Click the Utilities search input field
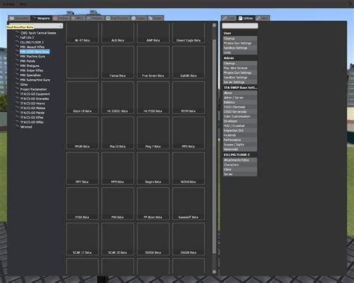The image size is (354, 283). pos(240,25)
